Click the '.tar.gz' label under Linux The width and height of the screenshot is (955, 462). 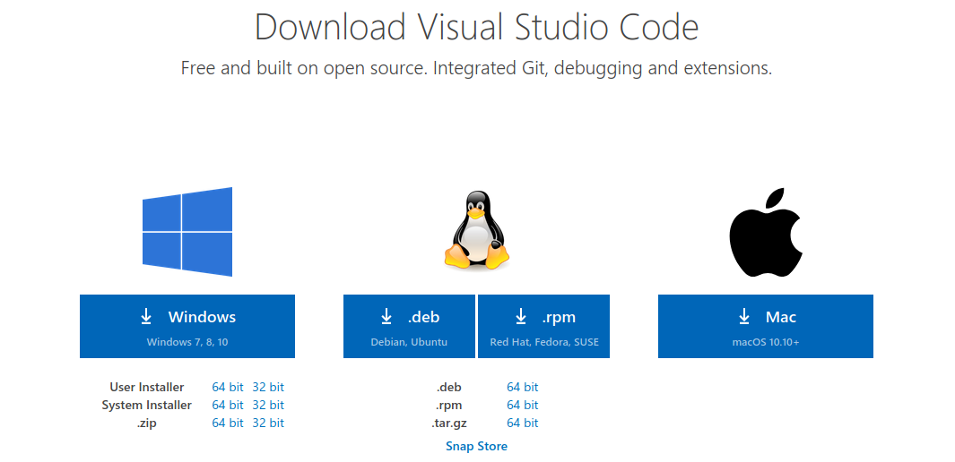point(449,423)
